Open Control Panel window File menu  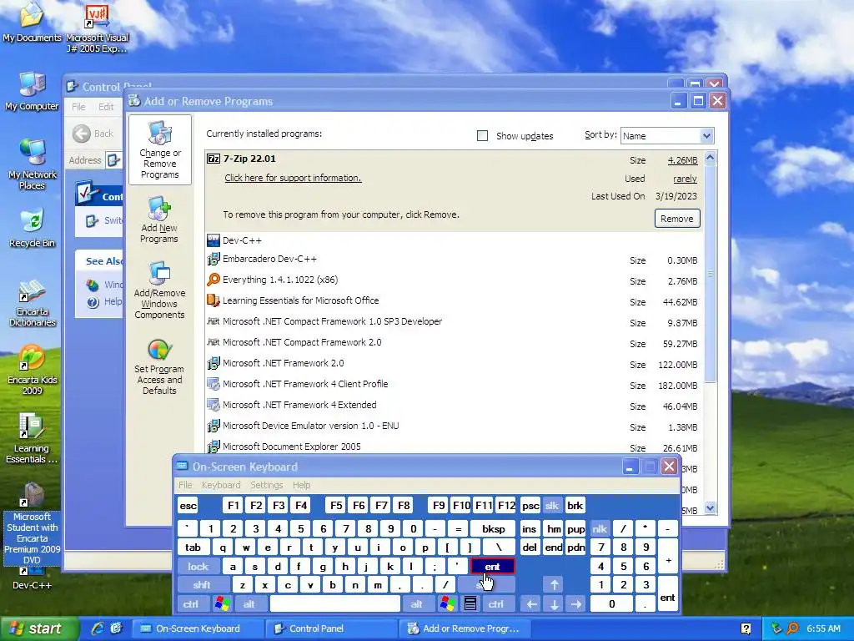point(78,107)
